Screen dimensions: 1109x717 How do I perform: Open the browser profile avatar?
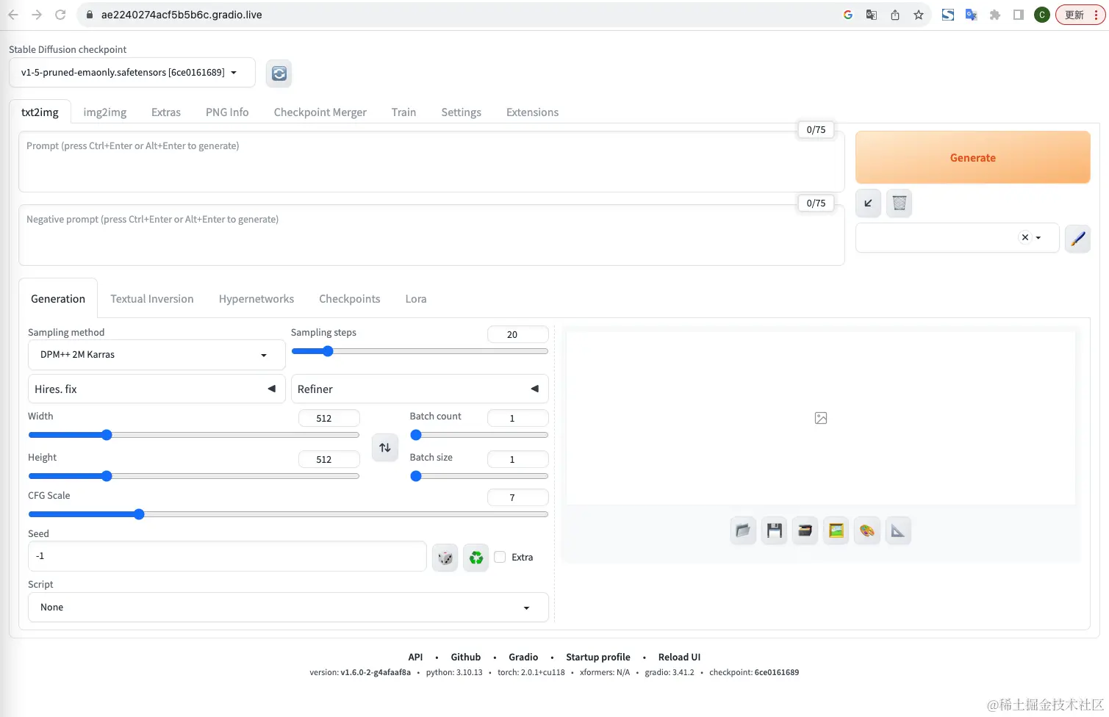pos(1041,15)
